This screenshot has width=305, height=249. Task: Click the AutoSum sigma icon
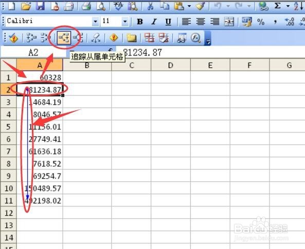pyautogui.click(x=278, y=6)
